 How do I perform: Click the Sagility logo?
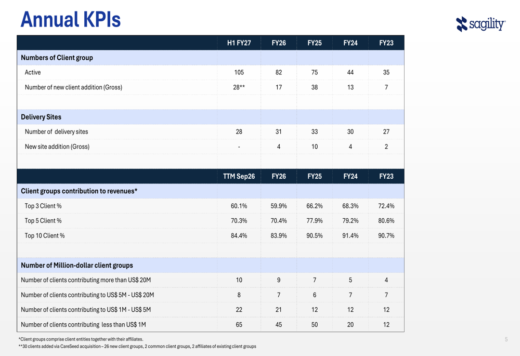(x=480, y=24)
